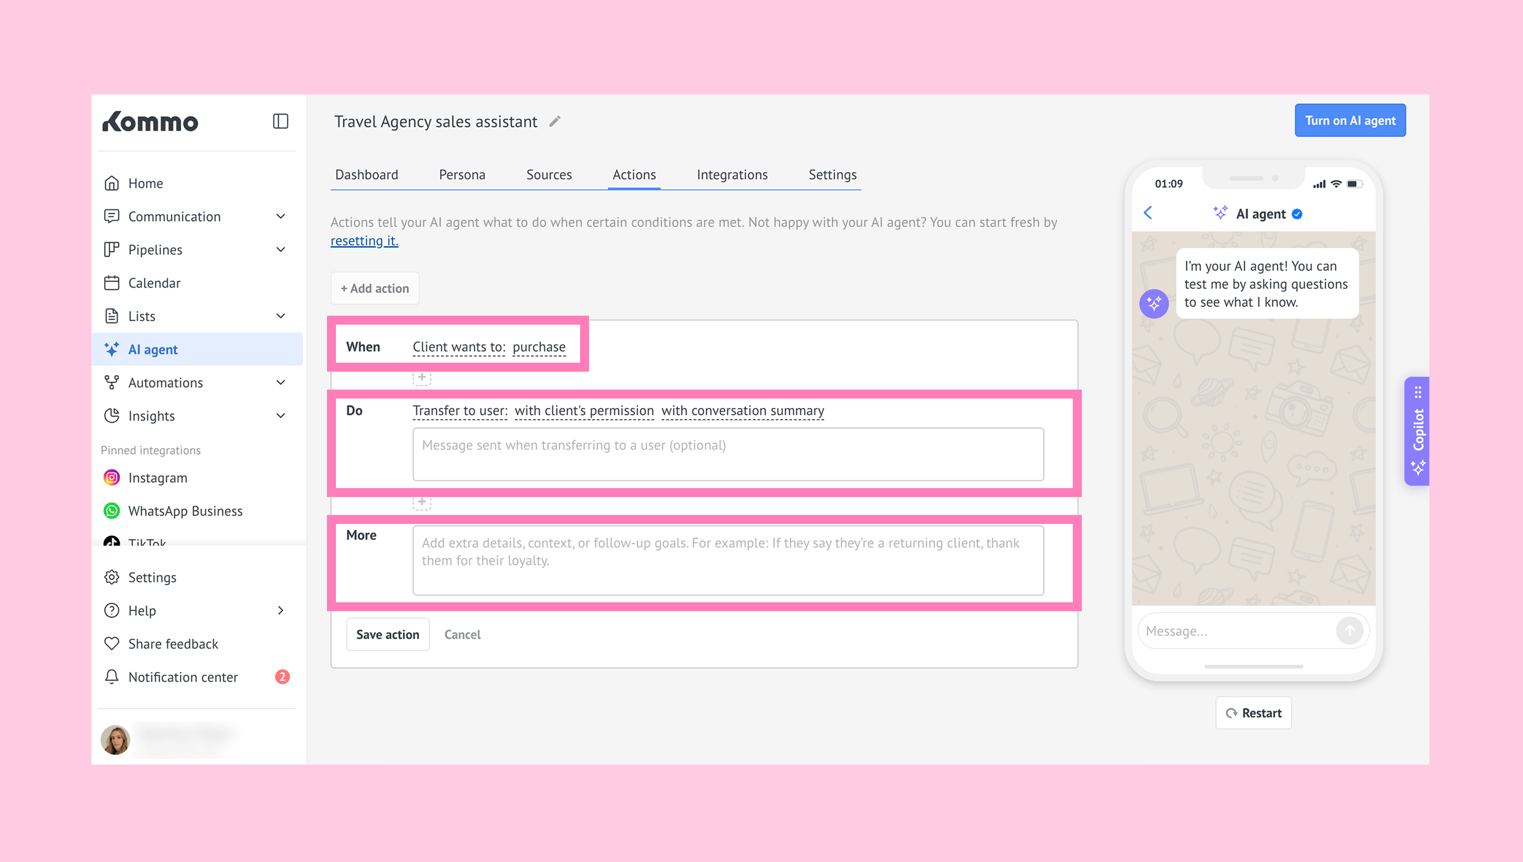The height and width of the screenshot is (862, 1523).
Task: Follow the 'resetting it.' link
Action: [364, 241]
